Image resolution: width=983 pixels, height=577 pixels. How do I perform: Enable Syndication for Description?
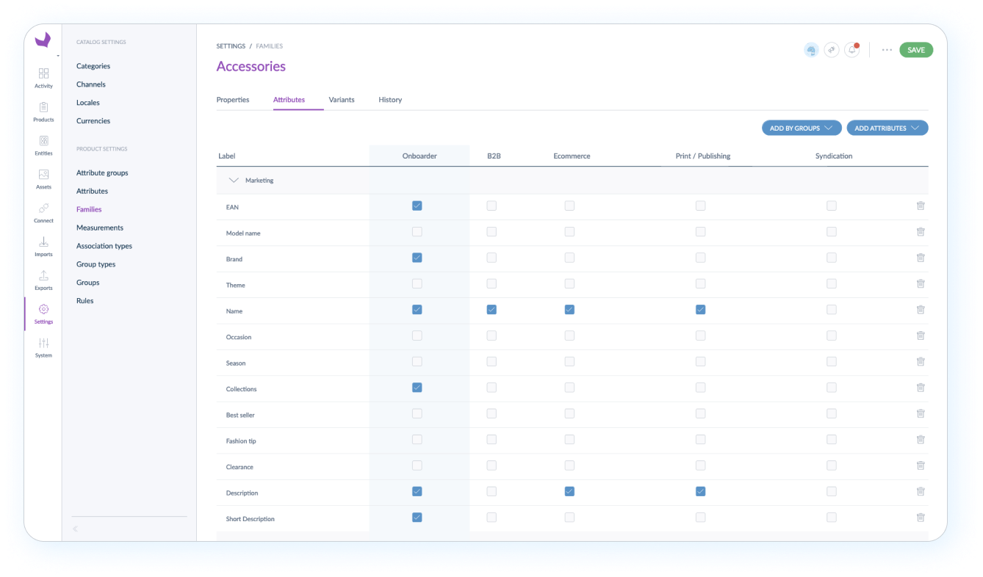coord(831,491)
